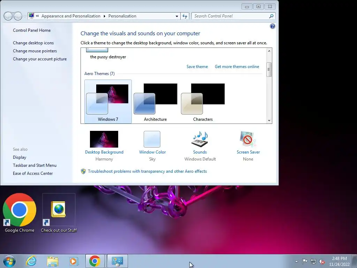Click the Save theme link
357x268 pixels.
(197, 67)
